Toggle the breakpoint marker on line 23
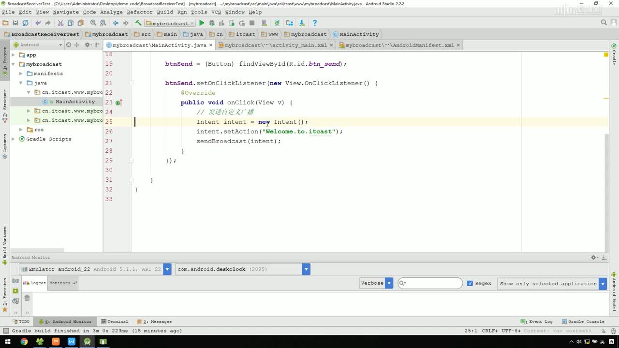 tap(118, 102)
